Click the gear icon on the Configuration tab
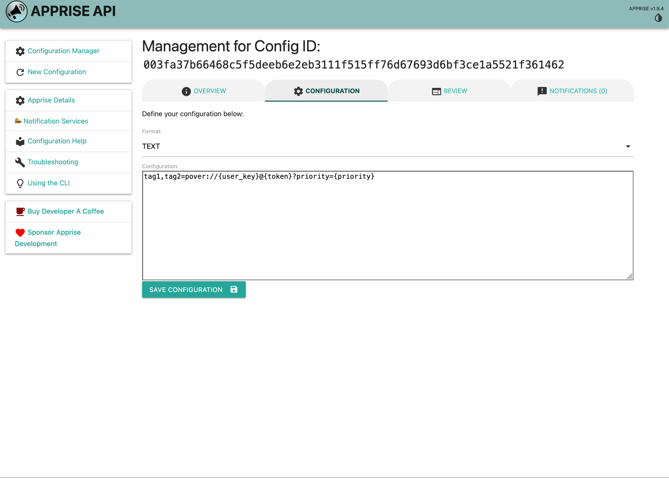Screen dimensions: 669x478 coord(298,91)
